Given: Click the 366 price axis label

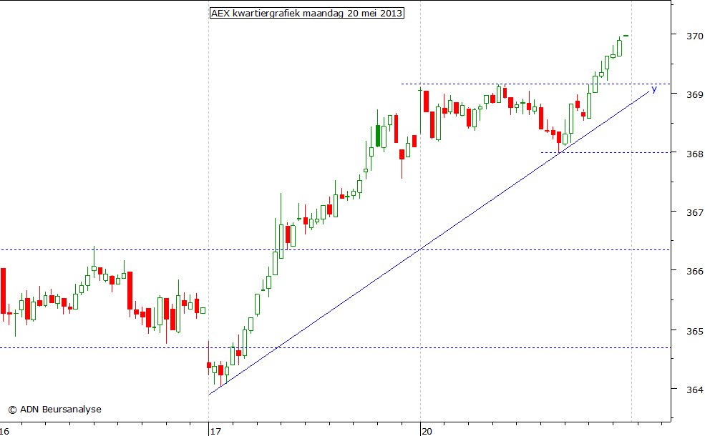Looking at the screenshot, I should (695, 272).
